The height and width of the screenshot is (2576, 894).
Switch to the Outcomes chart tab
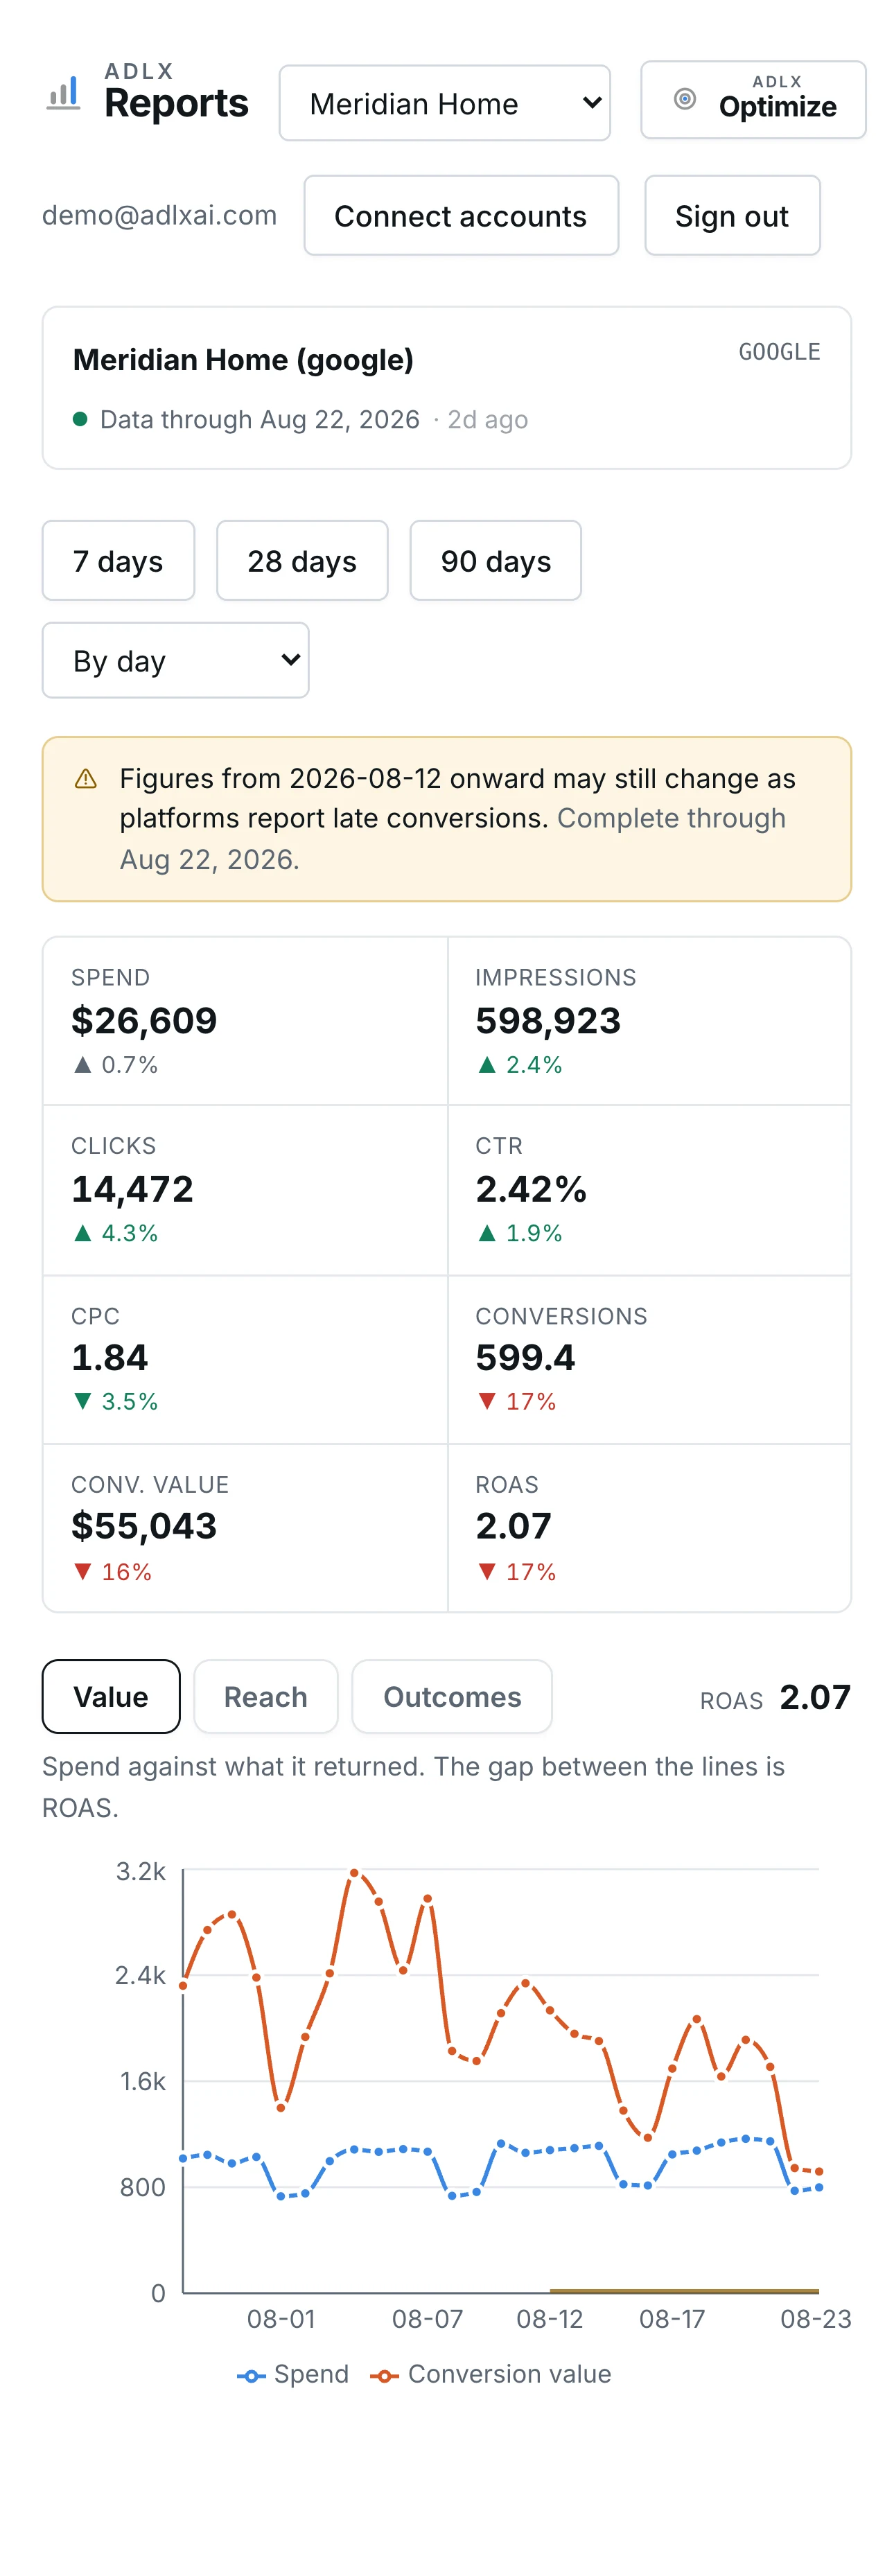(x=452, y=1697)
